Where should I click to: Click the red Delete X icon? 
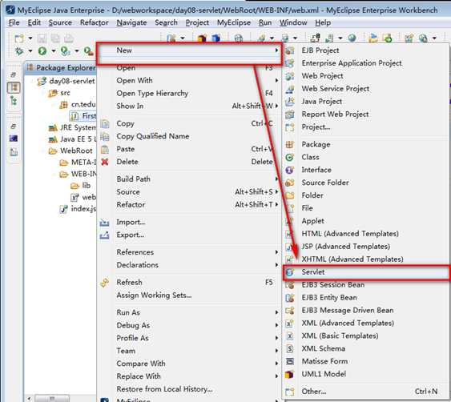click(x=105, y=162)
